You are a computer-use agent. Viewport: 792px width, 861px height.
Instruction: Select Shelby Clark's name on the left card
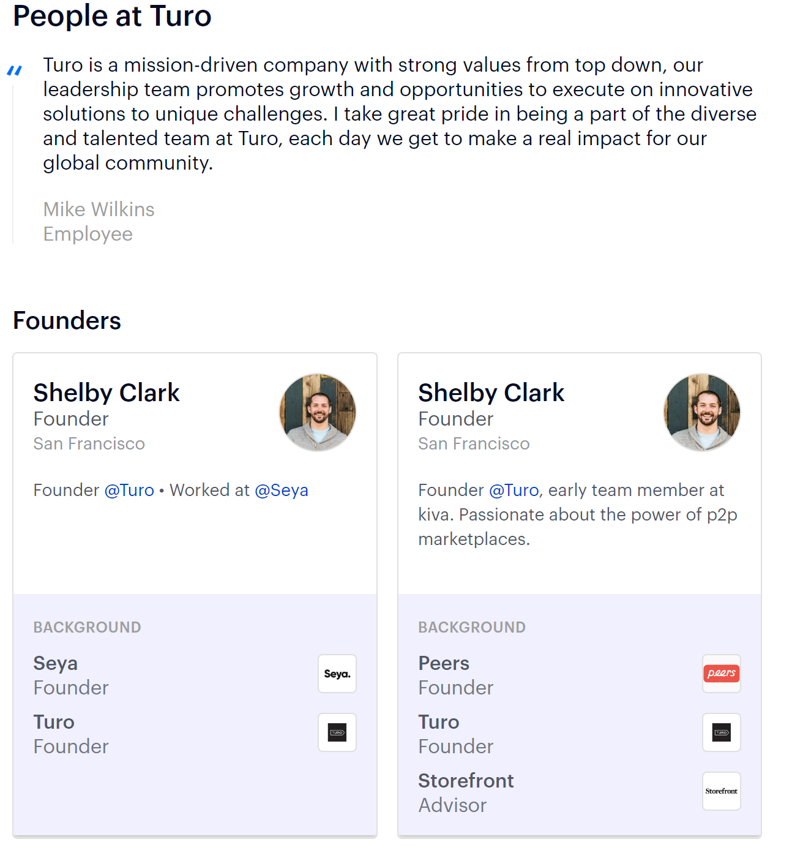click(106, 393)
